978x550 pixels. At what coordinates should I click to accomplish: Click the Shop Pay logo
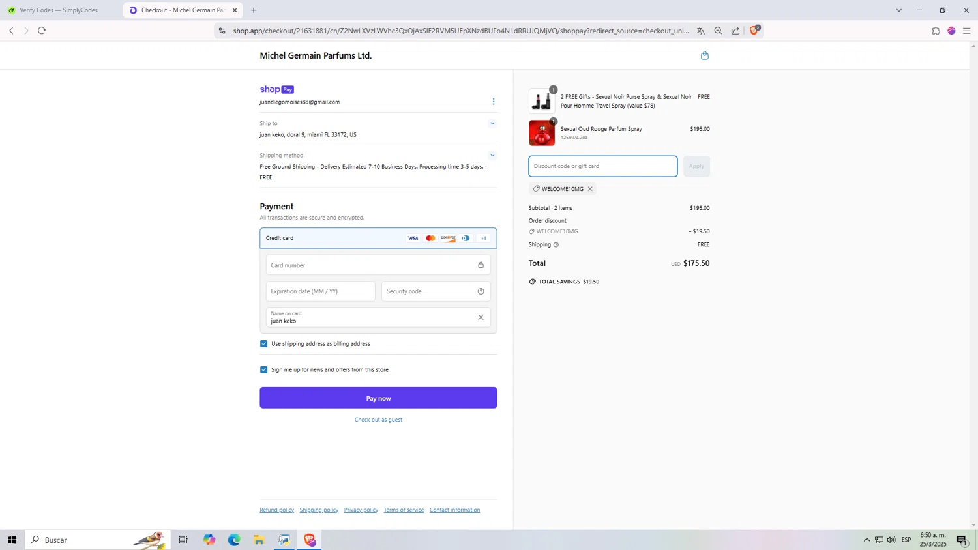coord(277,89)
